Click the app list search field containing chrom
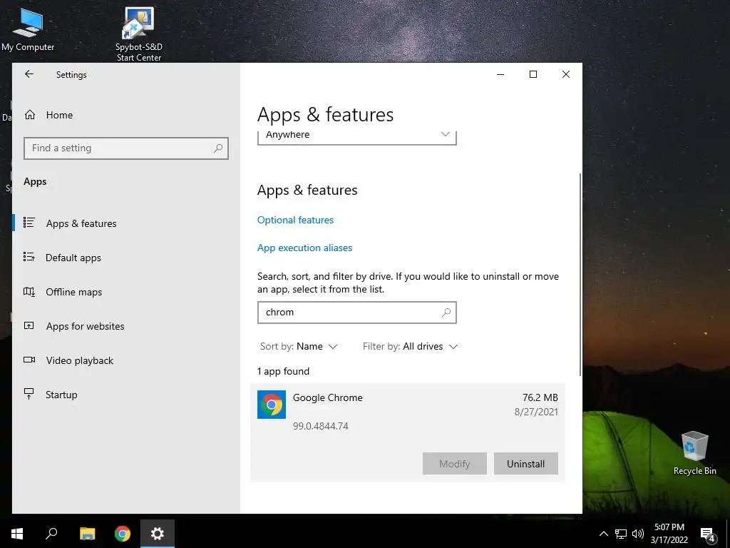This screenshot has width=730, height=548. coord(356,313)
